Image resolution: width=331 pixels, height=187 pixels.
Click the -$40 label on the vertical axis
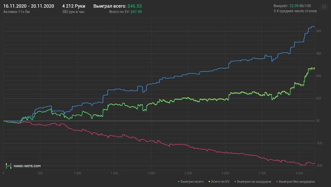point(319,165)
